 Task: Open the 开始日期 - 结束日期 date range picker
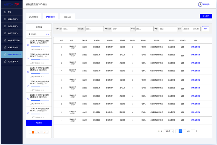[191, 29]
